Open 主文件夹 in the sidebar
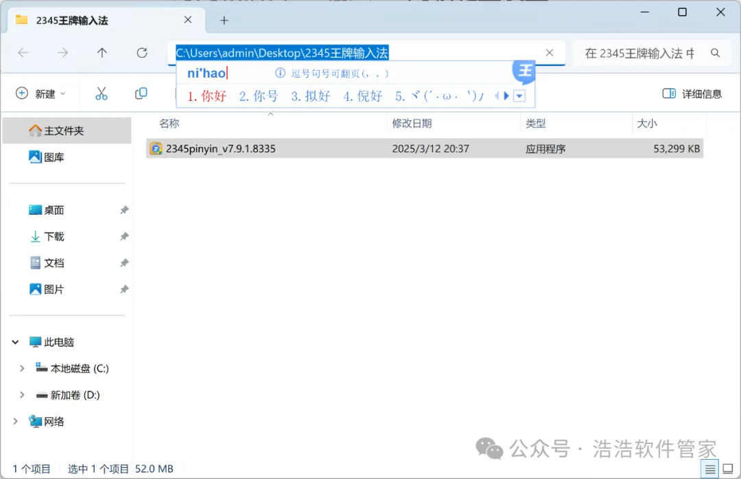This screenshot has height=479, width=741. [67, 130]
